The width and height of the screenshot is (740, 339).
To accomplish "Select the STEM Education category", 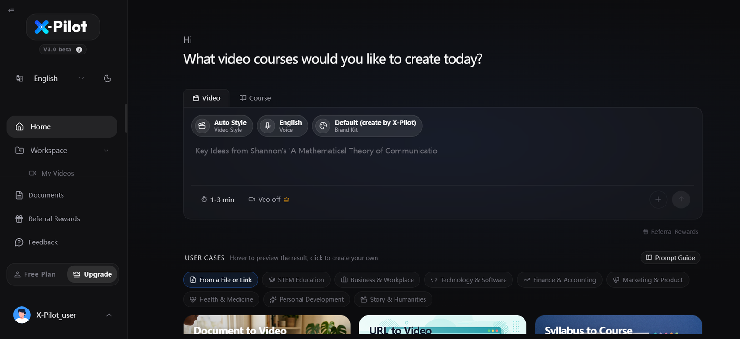I will click(296, 280).
